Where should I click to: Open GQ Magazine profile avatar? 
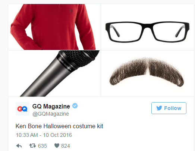coord(22,109)
